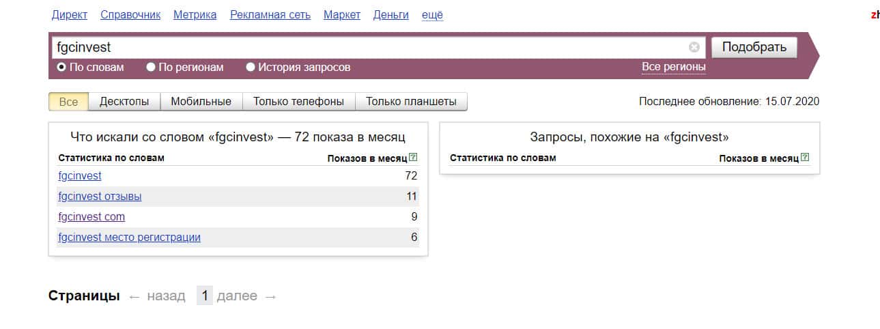This screenshot has width=880, height=329.
Task: Click help icon beside left 'Показов в месяц'
Action: (413, 158)
